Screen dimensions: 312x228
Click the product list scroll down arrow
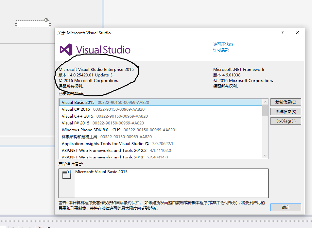click(x=265, y=155)
